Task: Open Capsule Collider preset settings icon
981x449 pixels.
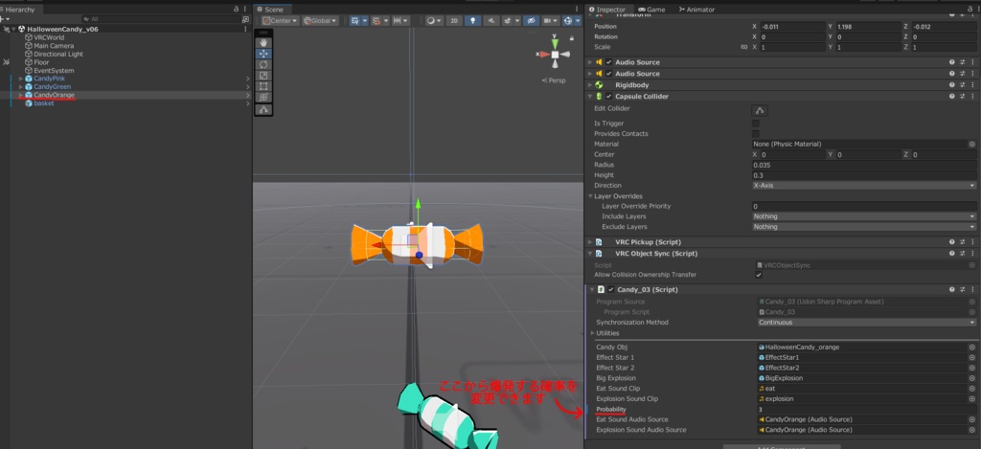Action: (x=962, y=97)
